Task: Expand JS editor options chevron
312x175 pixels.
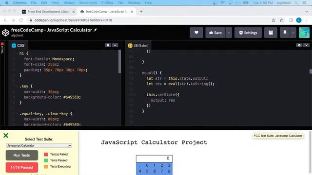Action: tap(307, 45)
